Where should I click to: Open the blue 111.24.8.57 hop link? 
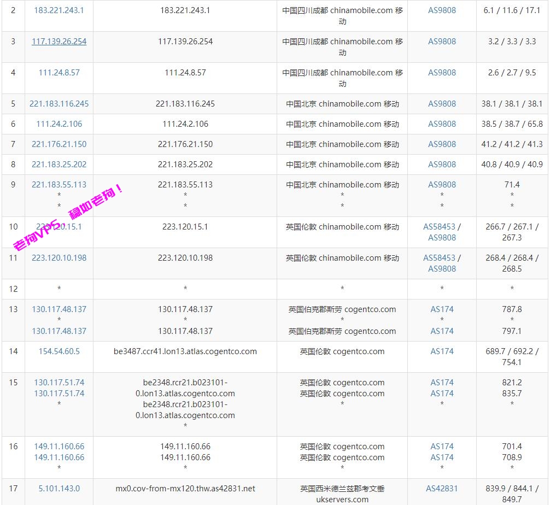(59, 73)
